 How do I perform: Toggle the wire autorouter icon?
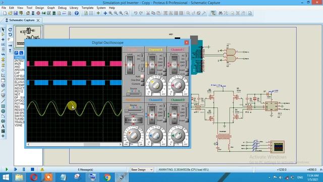(x=213, y=13)
